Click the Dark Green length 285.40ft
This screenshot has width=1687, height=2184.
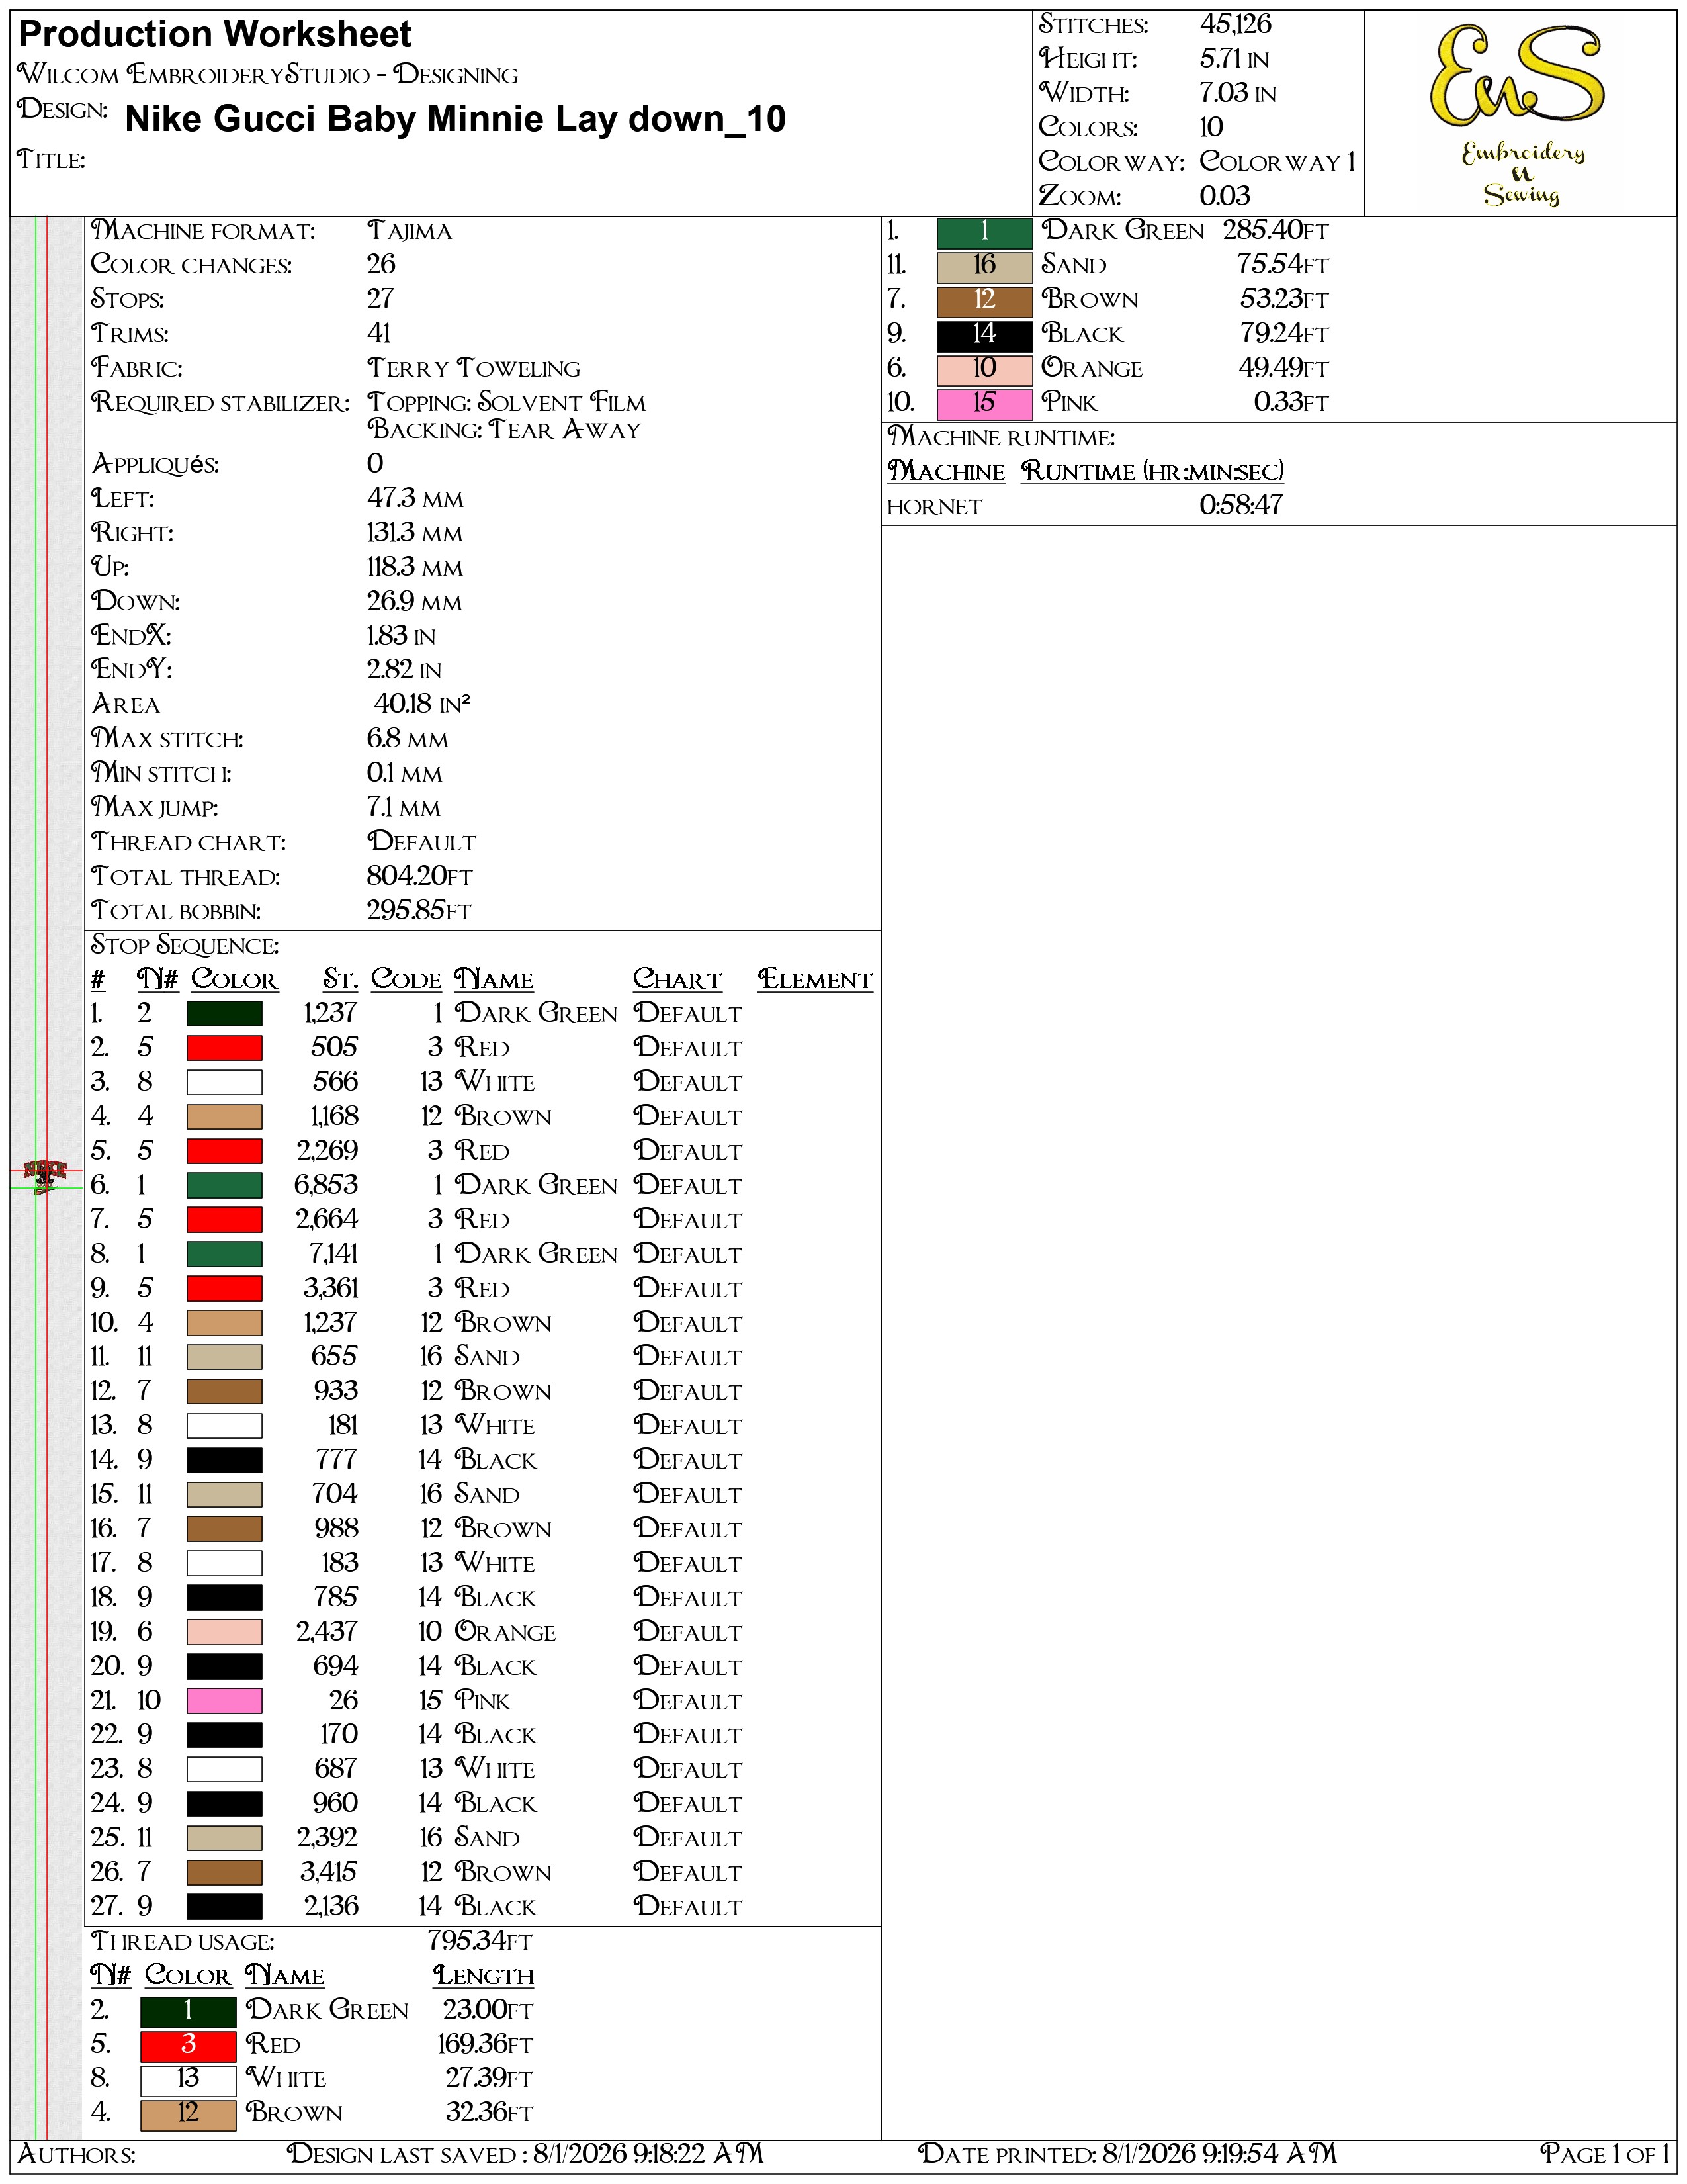(1276, 231)
